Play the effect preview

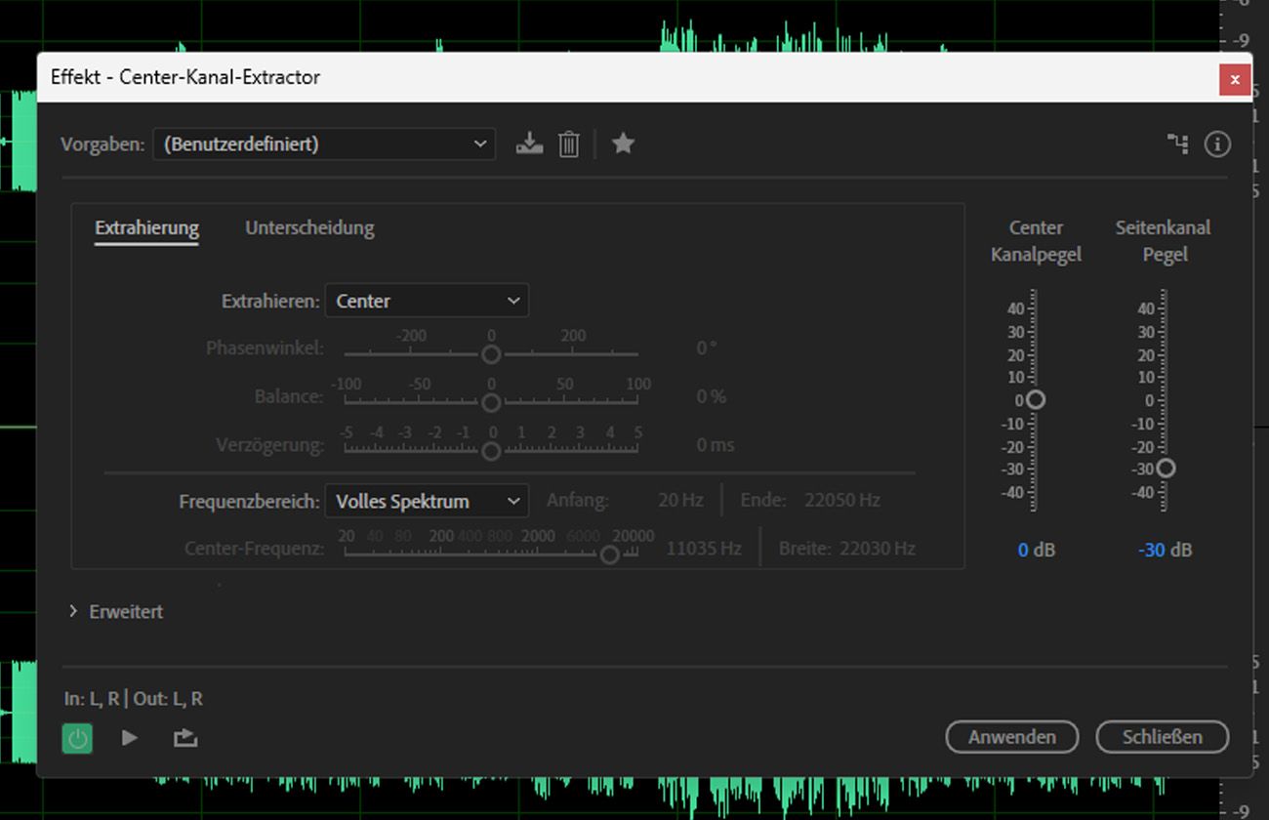(130, 738)
